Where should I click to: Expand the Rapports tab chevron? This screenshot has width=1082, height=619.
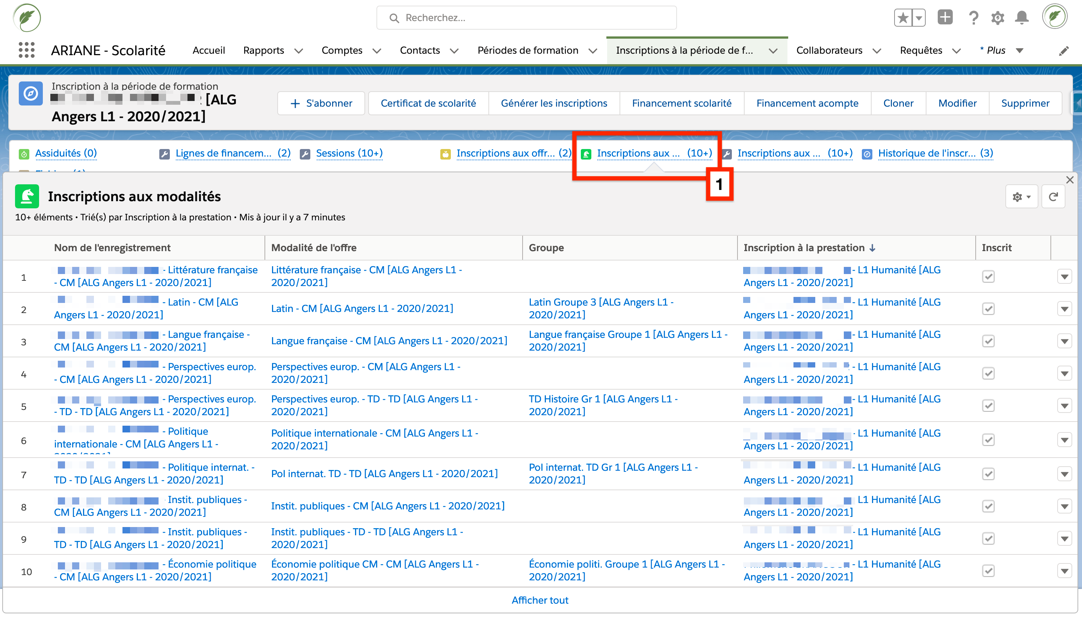pyautogui.click(x=299, y=51)
